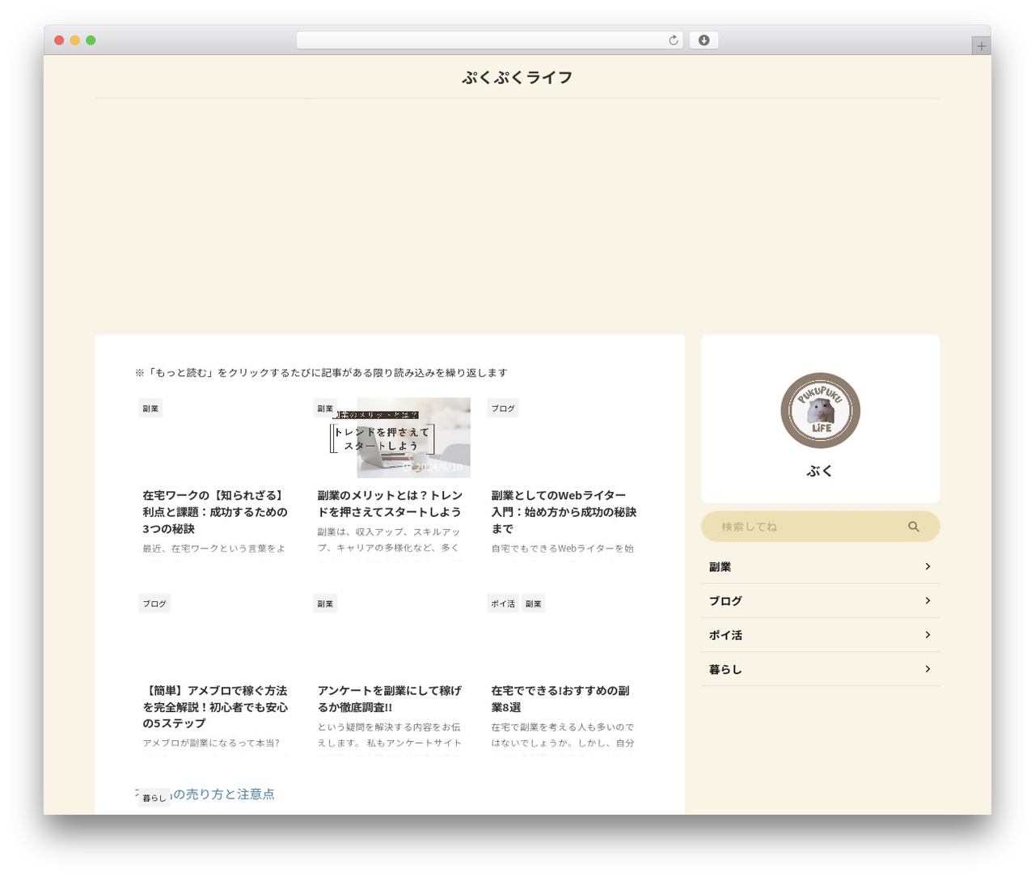Click the excerpt starting 在宅で副業を考える人

click(563, 735)
